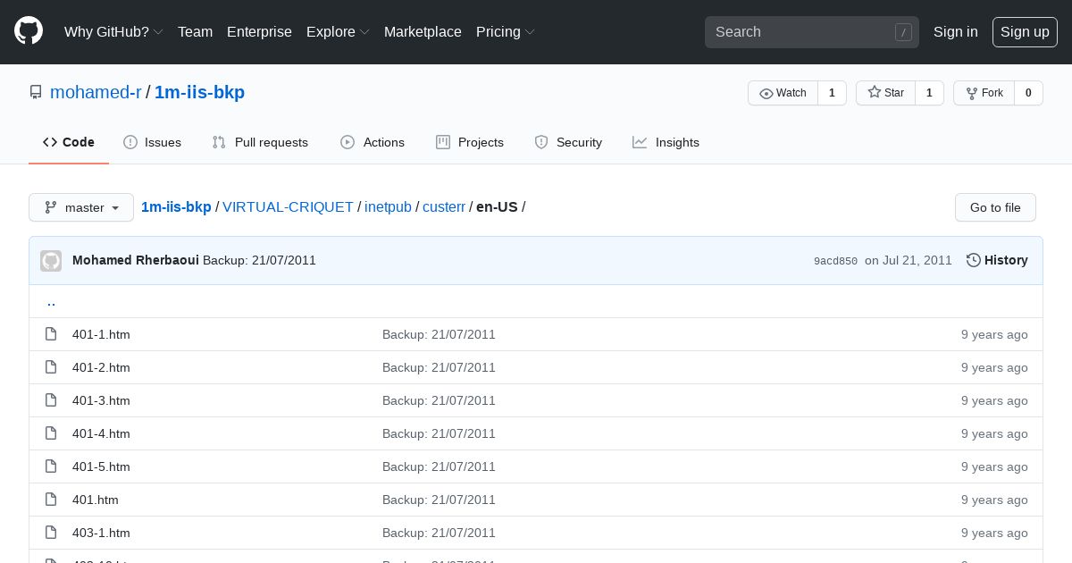Click file icon next to 401-1.htm
The height and width of the screenshot is (563, 1072).
(51, 334)
